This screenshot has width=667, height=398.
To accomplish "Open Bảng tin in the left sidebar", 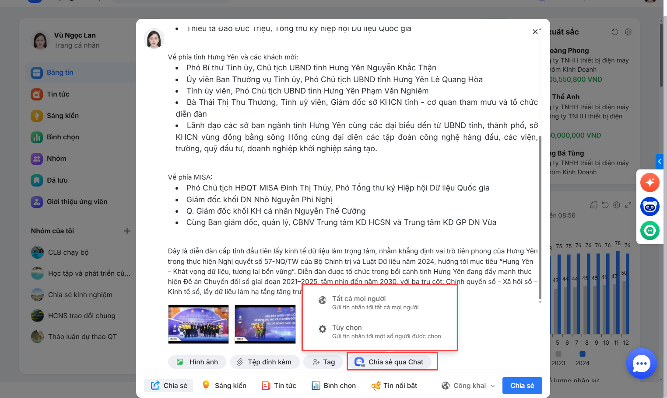I will [81, 73].
